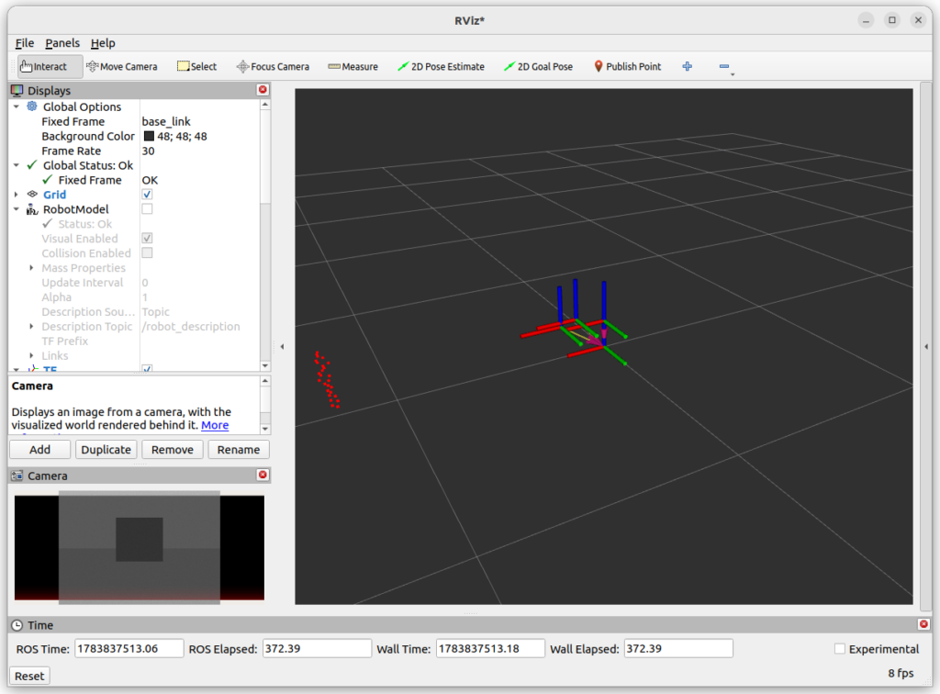Open the Panels menu
The image size is (940, 694).
[62, 43]
